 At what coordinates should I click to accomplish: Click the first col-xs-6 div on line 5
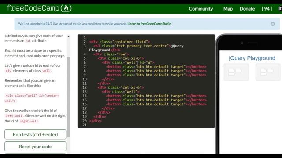coord(121,58)
